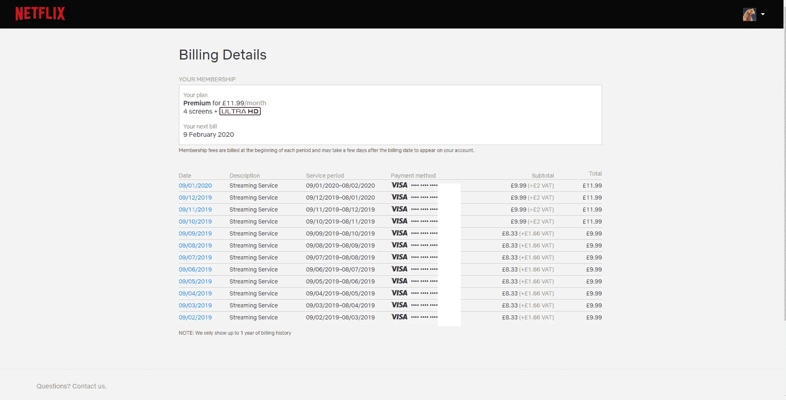Viewport: 786px width, 400px height.
Task: Open the 09/11/2019 invoice link
Action: (x=195, y=210)
